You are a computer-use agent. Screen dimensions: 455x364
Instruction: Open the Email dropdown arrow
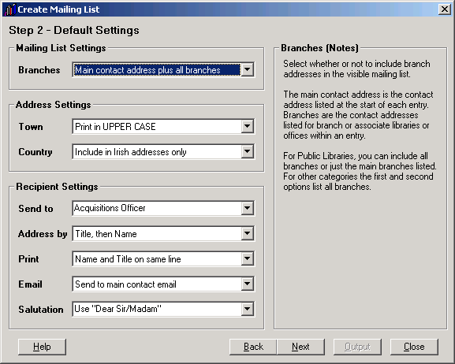248,284
